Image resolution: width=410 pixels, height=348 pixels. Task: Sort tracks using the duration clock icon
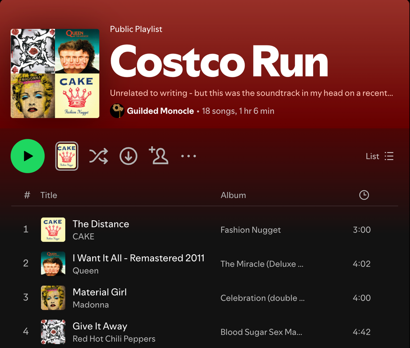364,195
